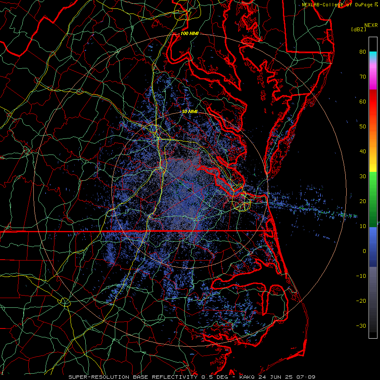Click the 70 dBZ scale value
Viewport: 380px width, 380px height.
pyautogui.click(x=363, y=76)
